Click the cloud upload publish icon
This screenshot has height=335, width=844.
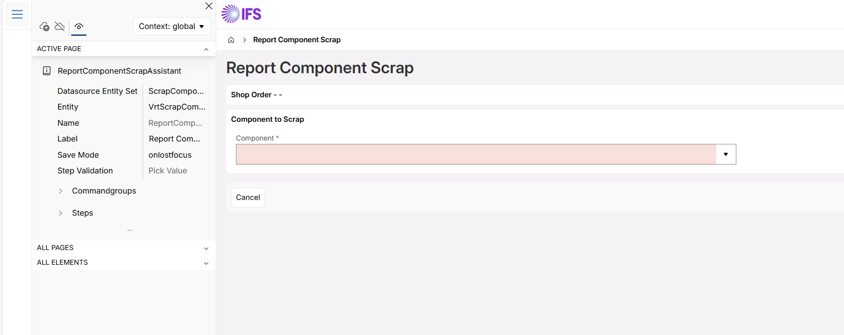click(44, 27)
